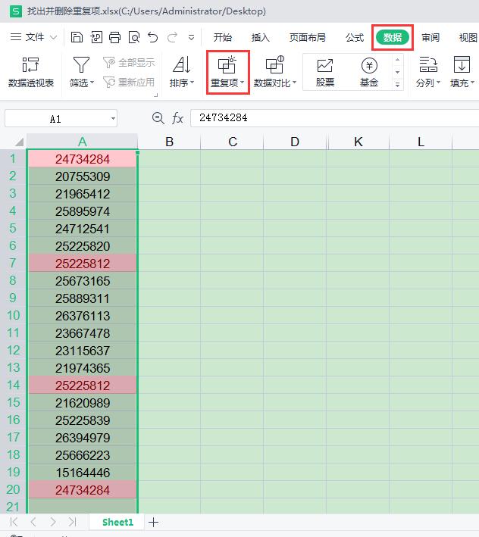Open the 排序 dropdown menu

193,83
